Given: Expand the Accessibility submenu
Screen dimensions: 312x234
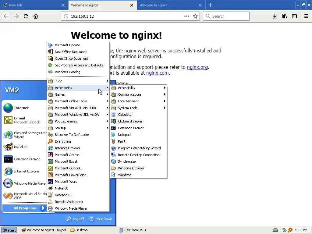Looking at the screenshot, I should tap(139, 88).
